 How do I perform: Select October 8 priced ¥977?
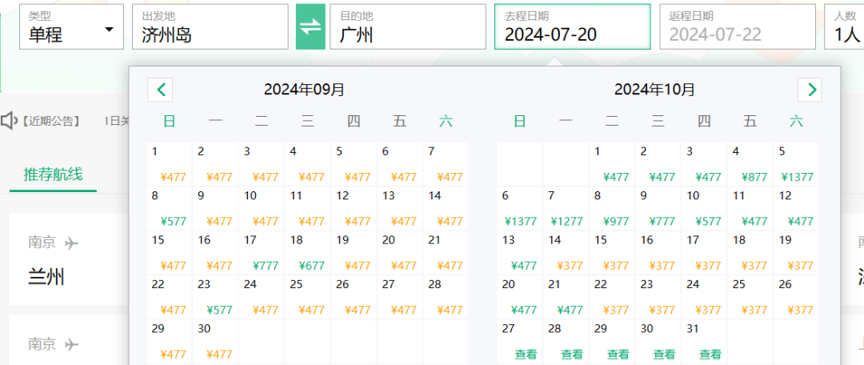(612, 208)
